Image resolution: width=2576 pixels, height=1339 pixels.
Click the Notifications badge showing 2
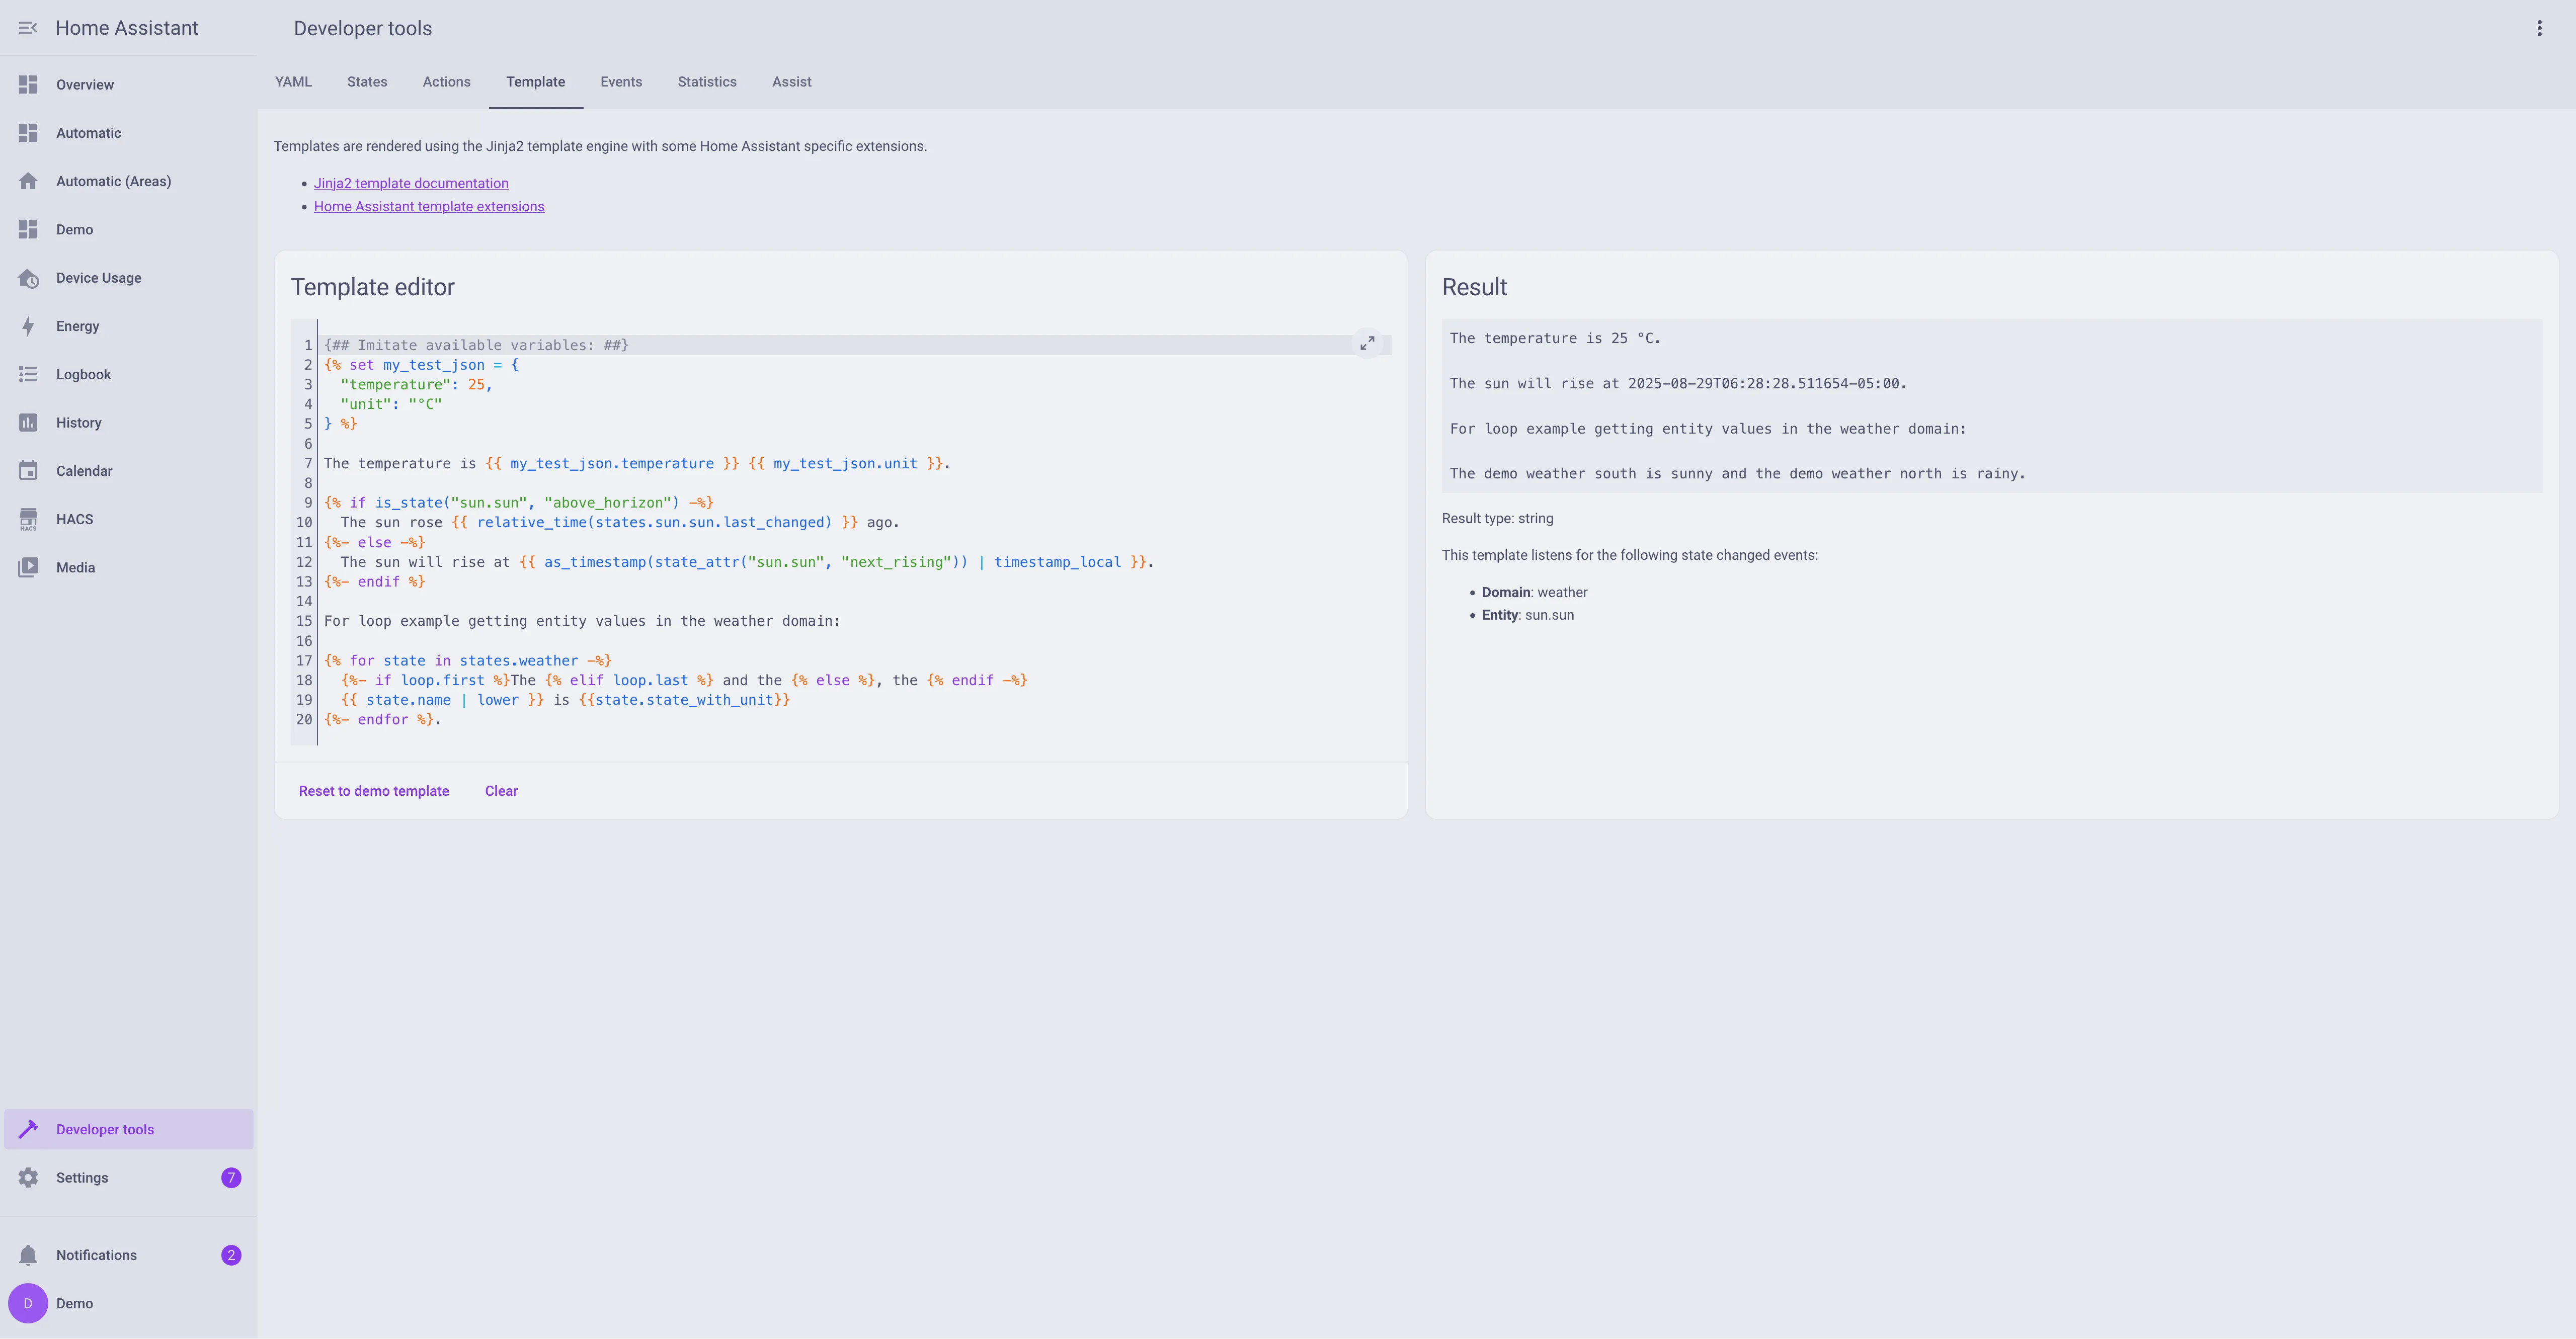click(x=231, y=1255)
